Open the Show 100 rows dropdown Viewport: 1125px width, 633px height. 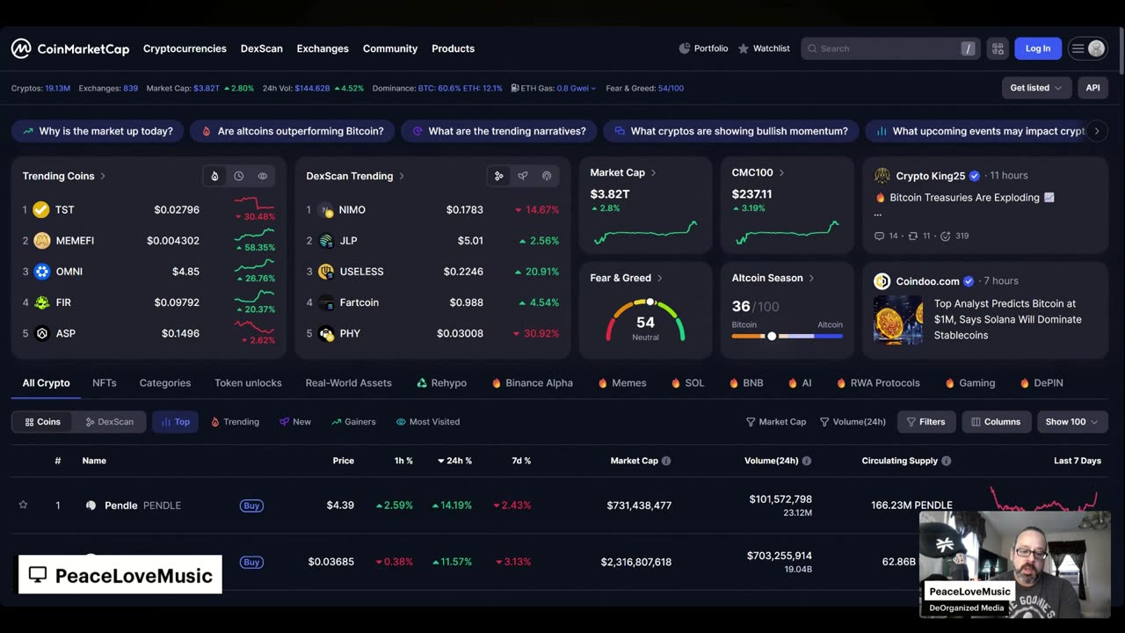[x=1071, y=422]
